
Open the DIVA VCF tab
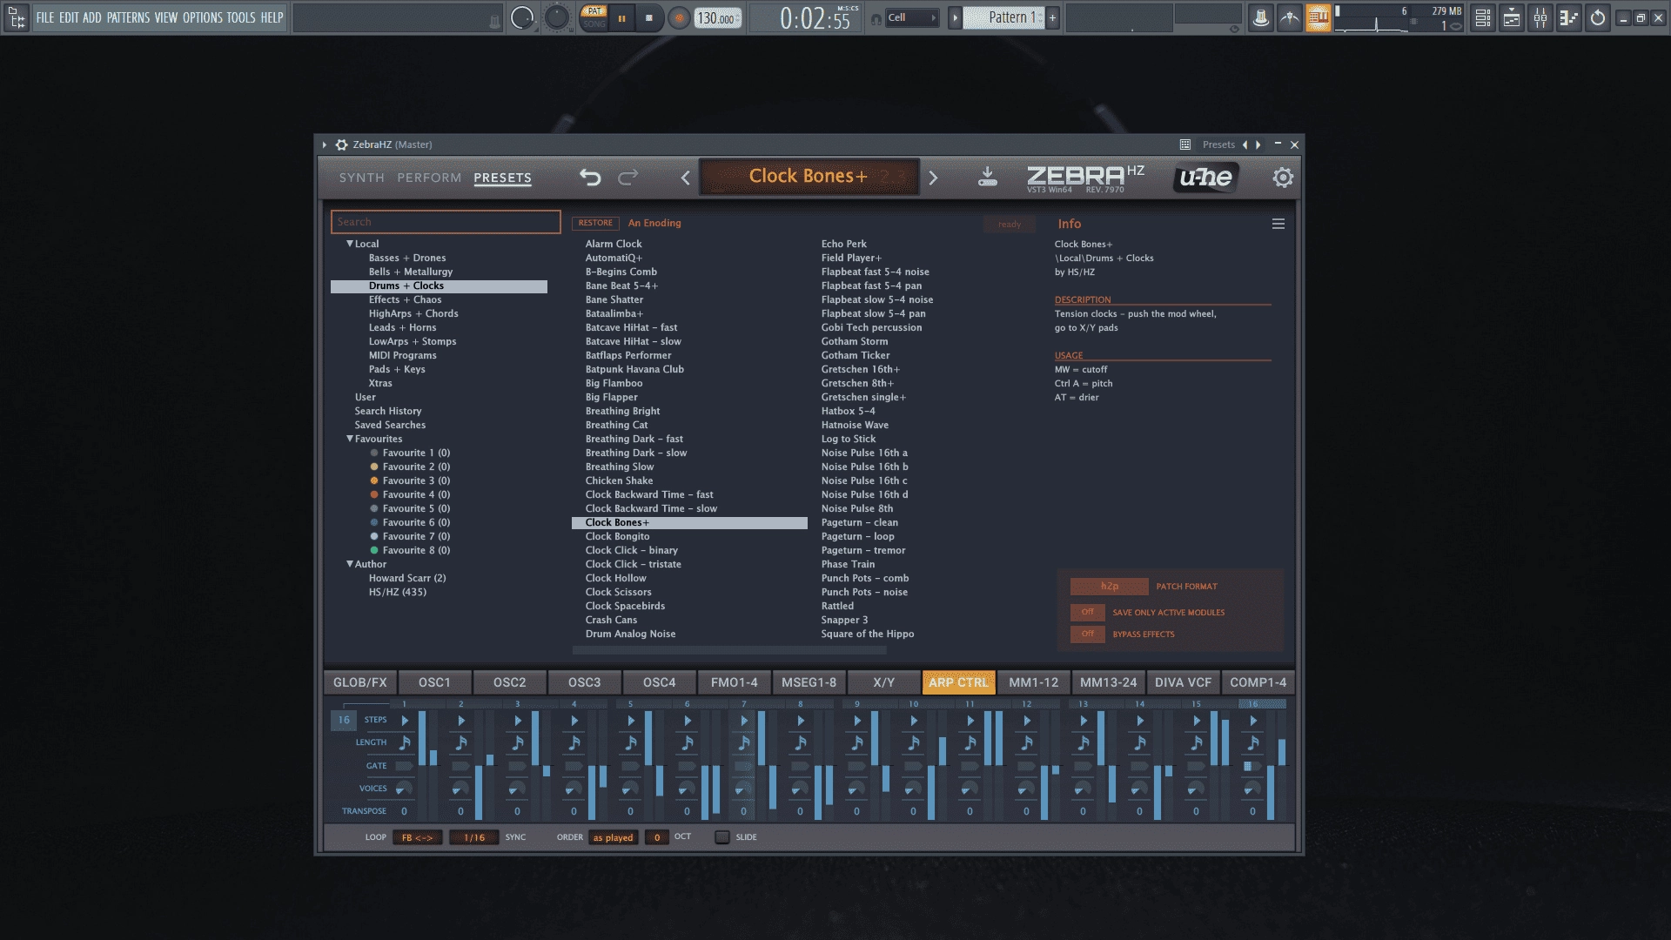click(1183, 682)
